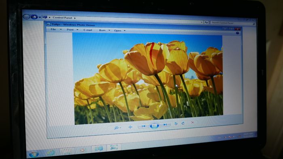This screenshot has width=283, height=159.
Task: Rotate the picture clockwise
Action: 183,123
